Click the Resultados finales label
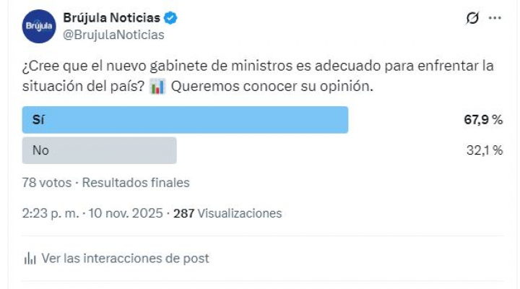 136,183
